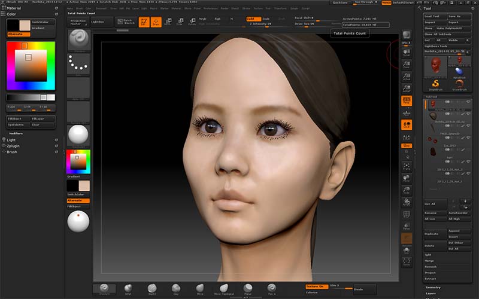This screenshot has height=299, width=479.
Task: Click the Actual size icon
Action: [x=407, y=77]
